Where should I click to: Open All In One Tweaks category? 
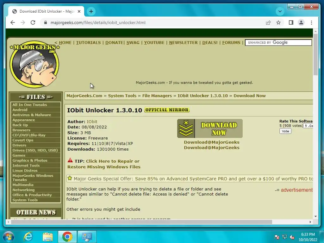29,105
